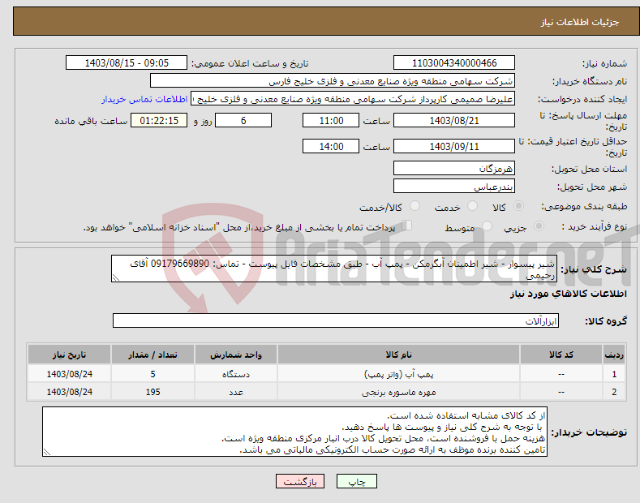Click the تعداد / مقدار column header
The height and width of the screenshot is (503, 640).
pyautogui.click(x=152, y=355)
